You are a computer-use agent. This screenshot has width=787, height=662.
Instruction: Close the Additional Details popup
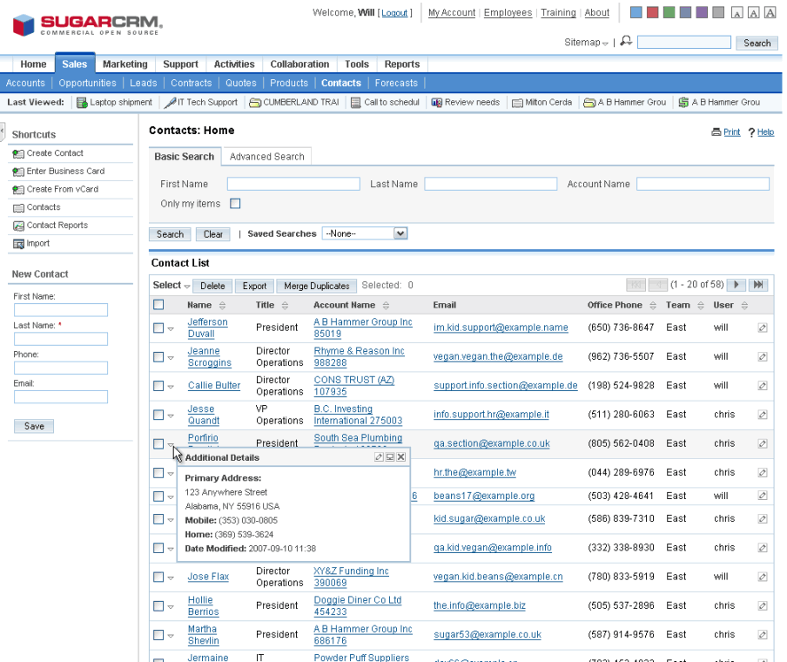[401, 457]
